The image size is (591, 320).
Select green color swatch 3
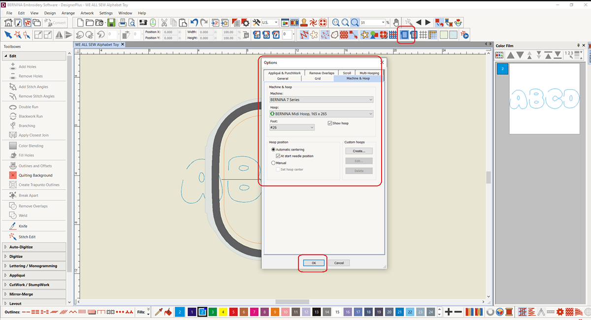pos(212,312)
